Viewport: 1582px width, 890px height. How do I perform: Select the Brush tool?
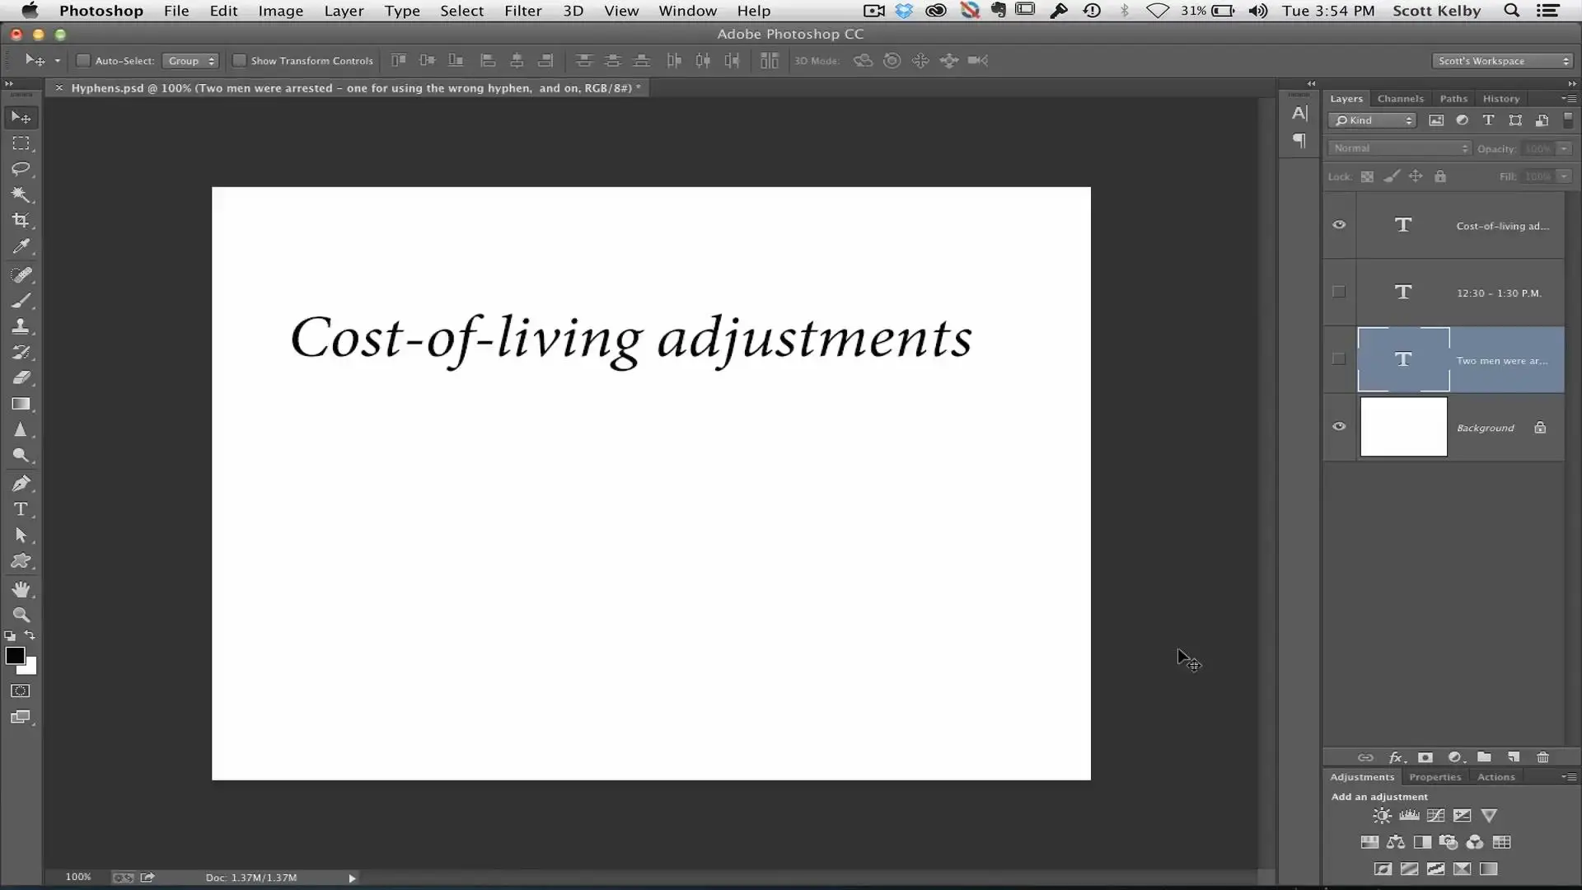click(x=21, y=301)
